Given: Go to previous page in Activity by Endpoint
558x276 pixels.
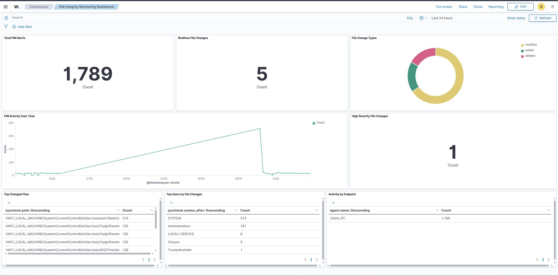Looking at the screenshot, I should point(537,260).
